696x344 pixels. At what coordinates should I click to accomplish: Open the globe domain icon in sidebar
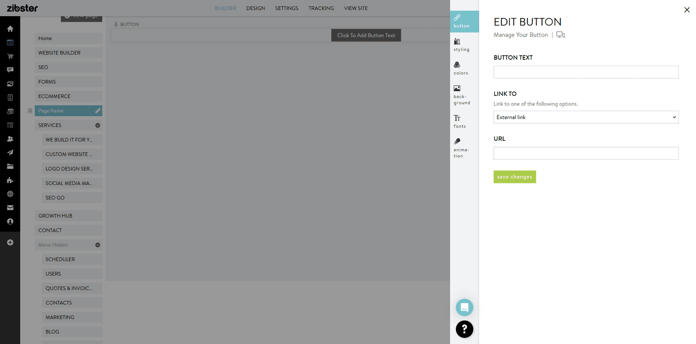[10, 194]
